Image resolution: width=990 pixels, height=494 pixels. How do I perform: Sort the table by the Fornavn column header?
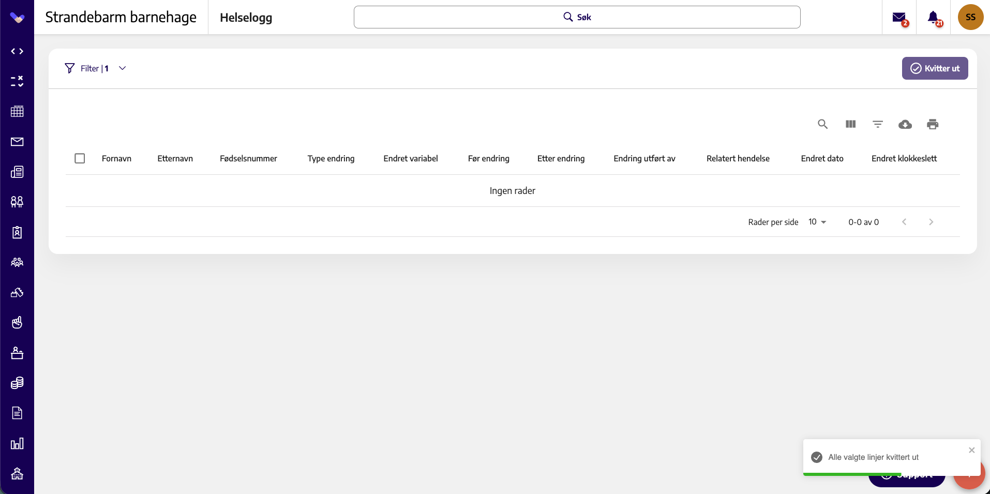[116, 158]
